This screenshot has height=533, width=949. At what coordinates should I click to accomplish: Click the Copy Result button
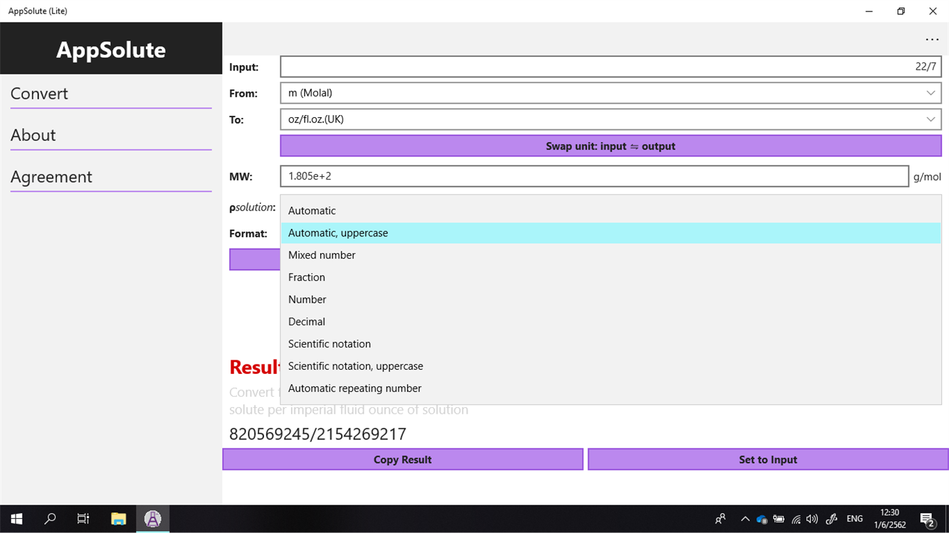point(402,459)
